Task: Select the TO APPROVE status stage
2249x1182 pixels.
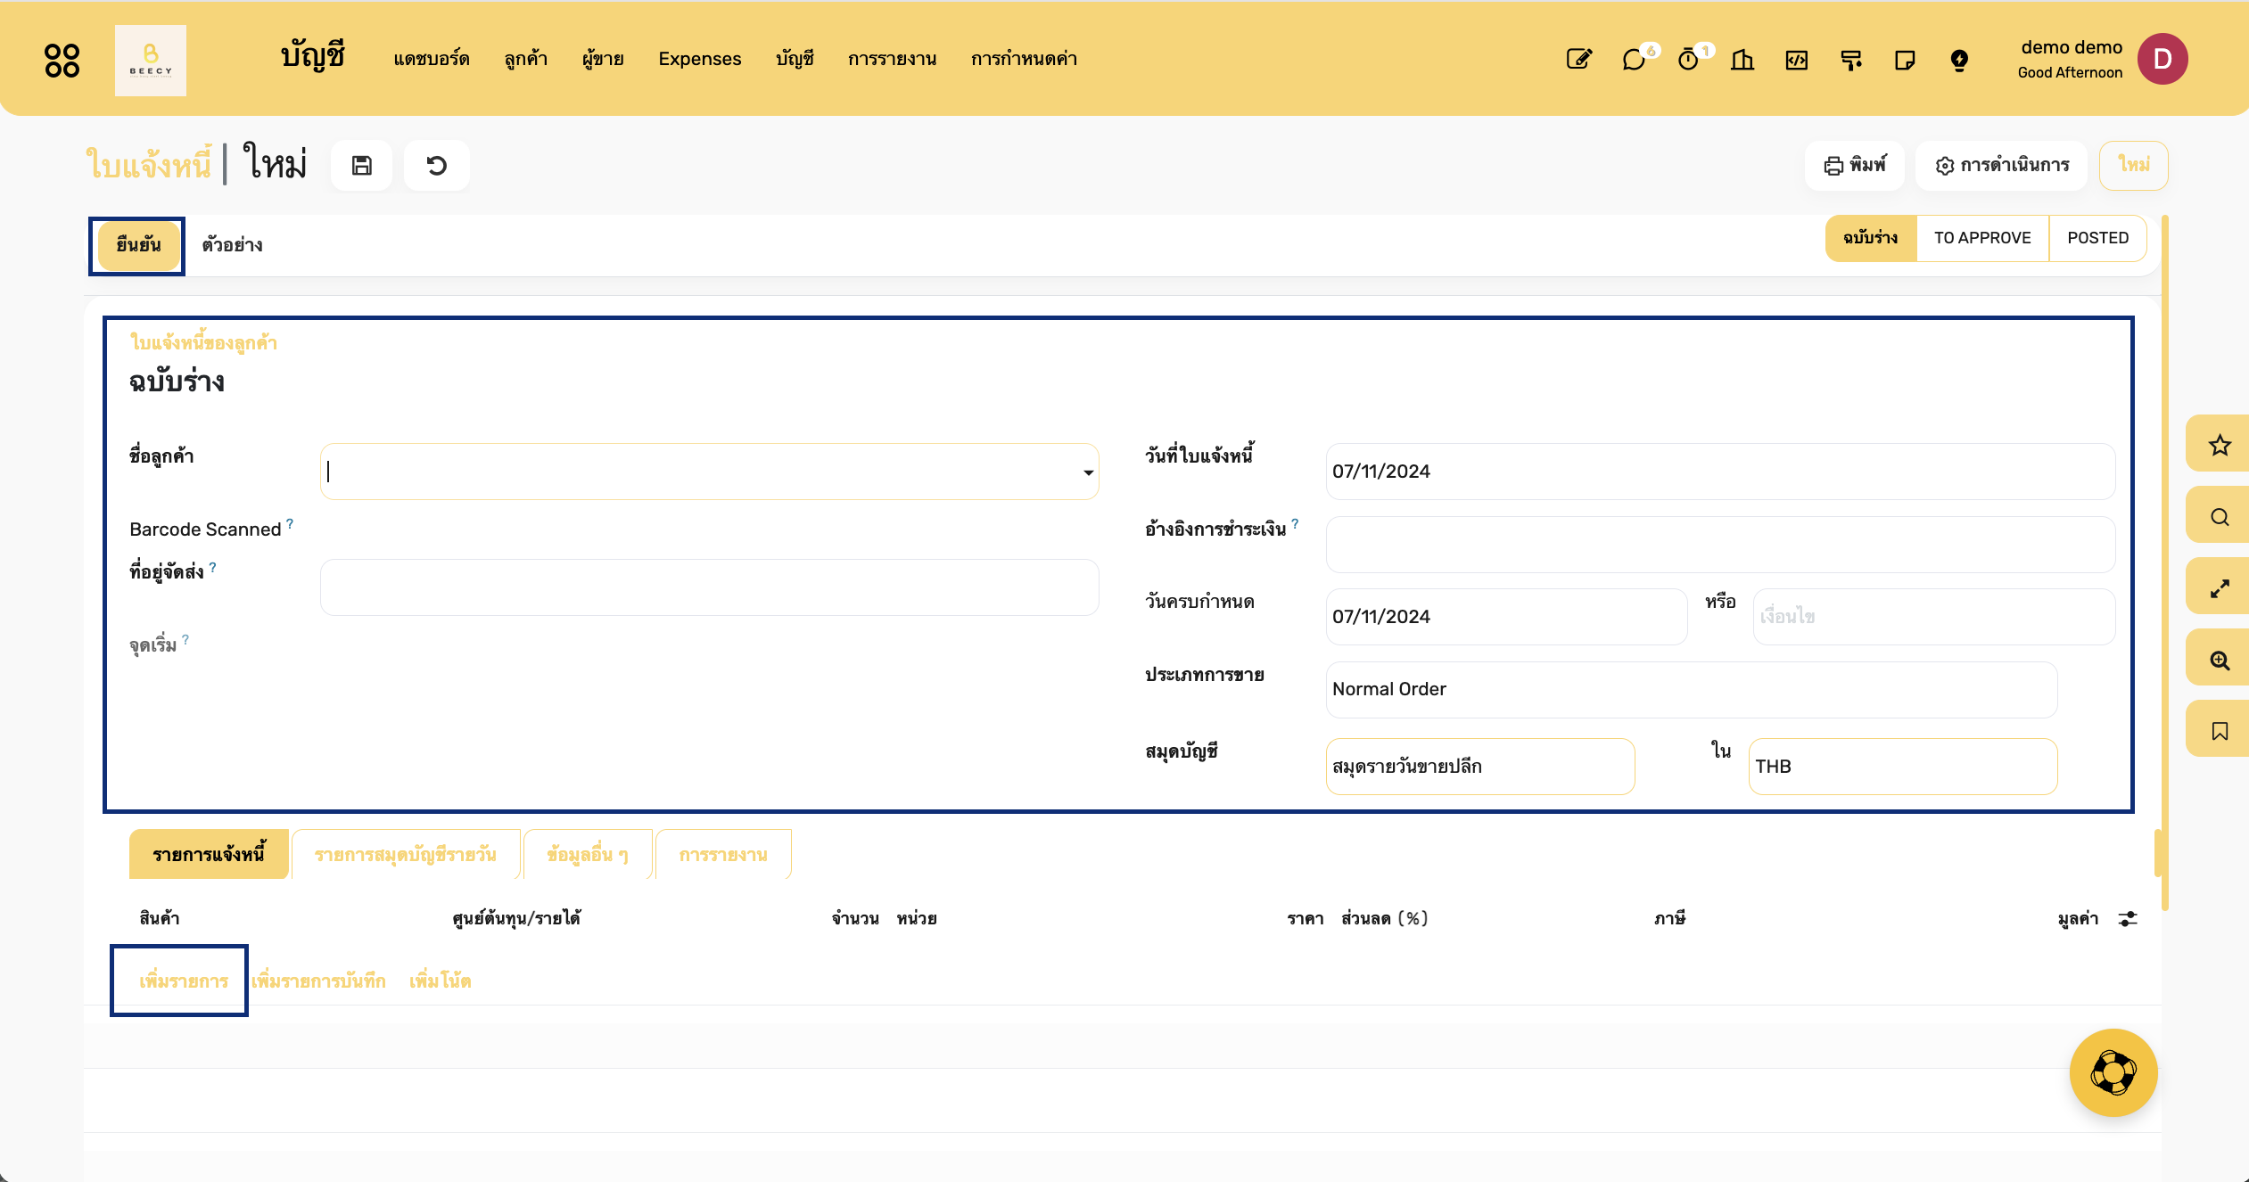Action: (1982, 238)
